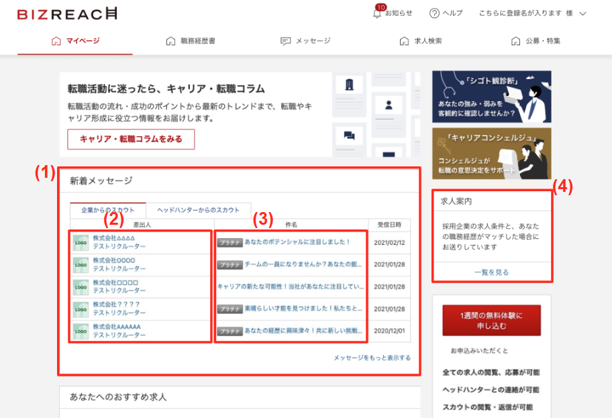Open message あなたのポテンシャルに注目しました！
Screen dimensions: 612x418
point(297,242)
